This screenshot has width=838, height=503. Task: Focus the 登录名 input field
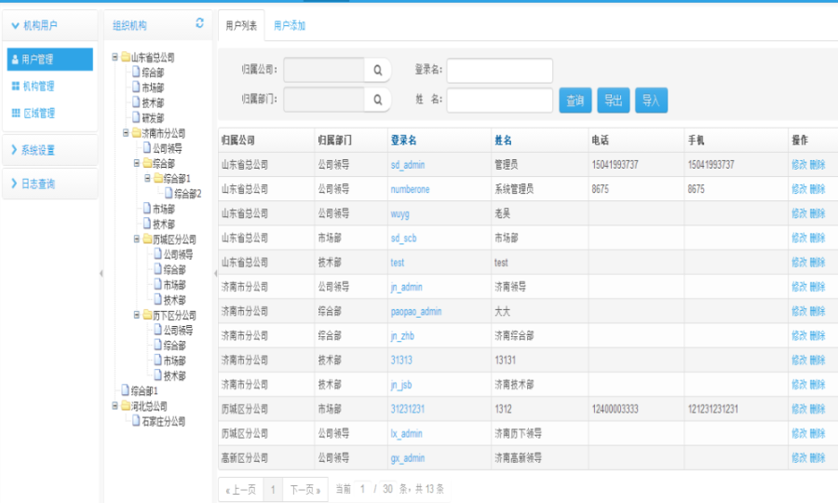(500, 71)
